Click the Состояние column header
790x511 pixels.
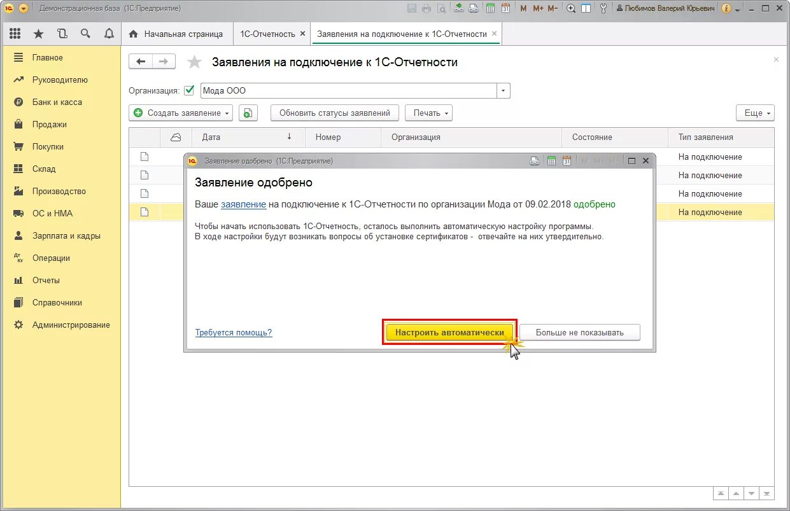pyautogui.click(x=615, y=137)
